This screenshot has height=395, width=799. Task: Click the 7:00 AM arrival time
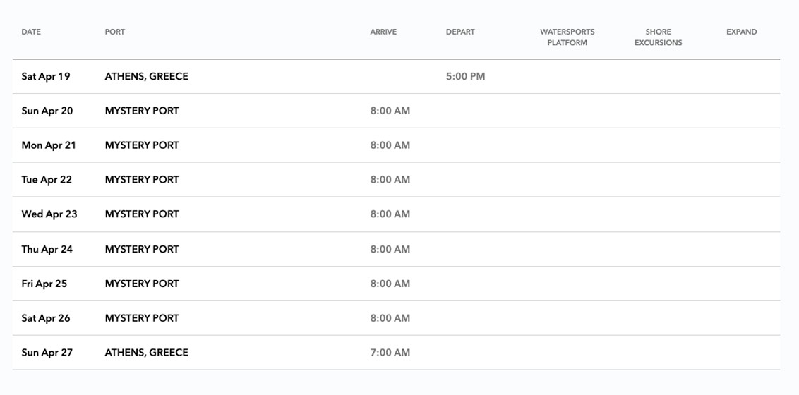pyautogui.click(x=390, y=353)
